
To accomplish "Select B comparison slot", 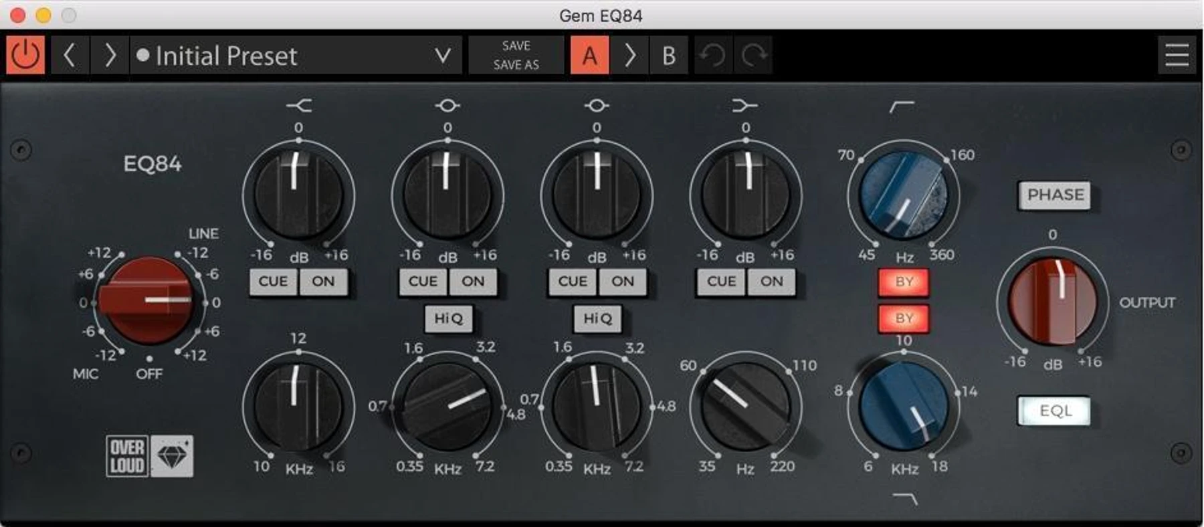I will (668, 55).
